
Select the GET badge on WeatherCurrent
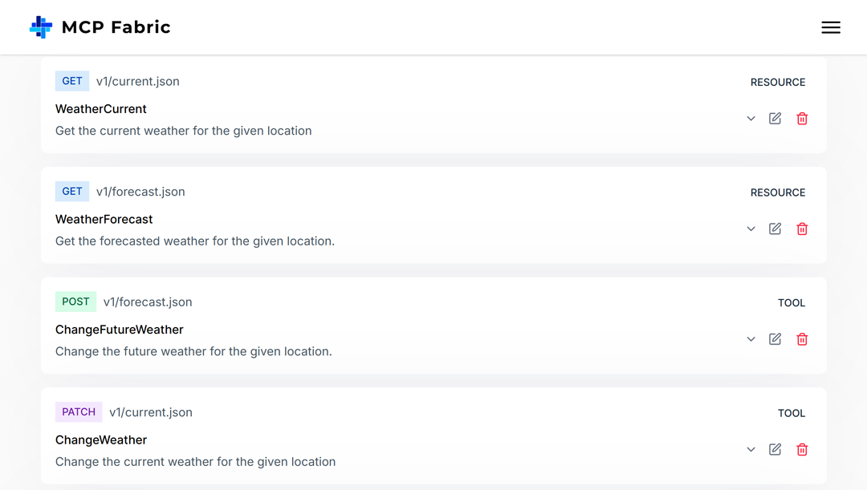click(x=71, y=81)
